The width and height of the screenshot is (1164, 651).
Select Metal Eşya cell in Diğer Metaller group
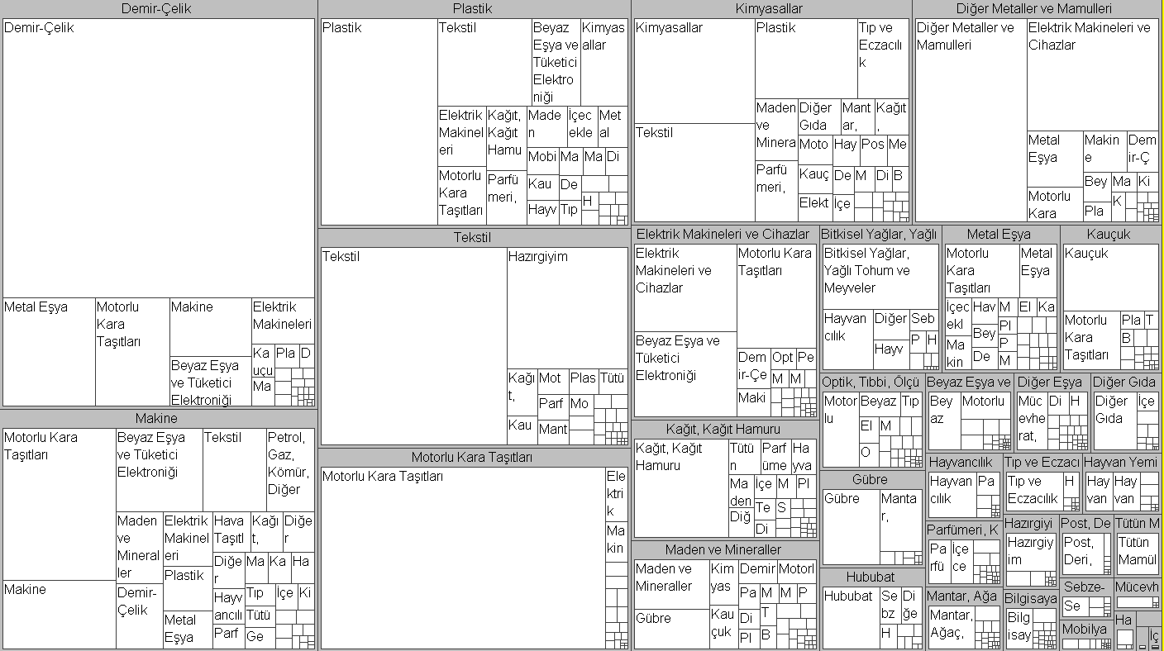1054,159
